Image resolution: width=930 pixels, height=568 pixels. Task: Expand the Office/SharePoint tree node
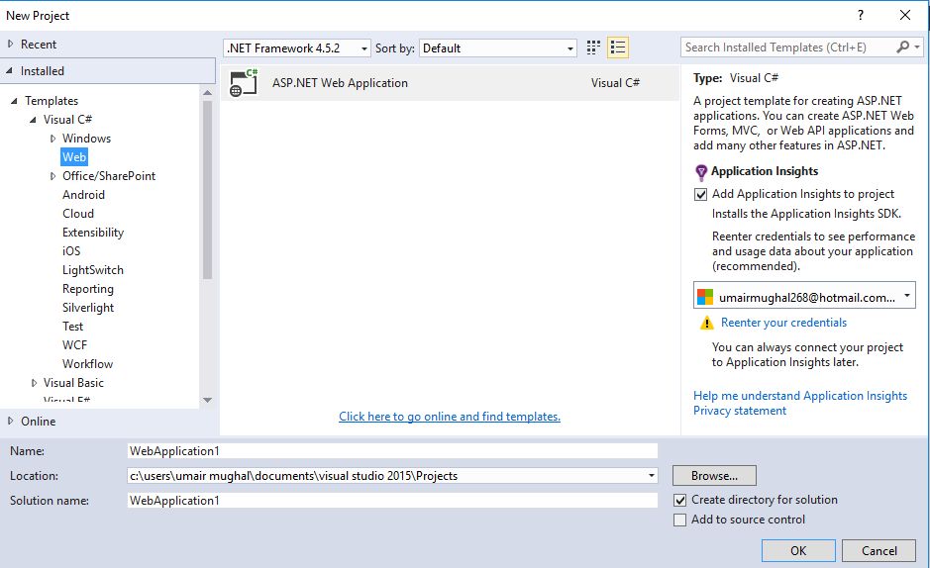52,176
